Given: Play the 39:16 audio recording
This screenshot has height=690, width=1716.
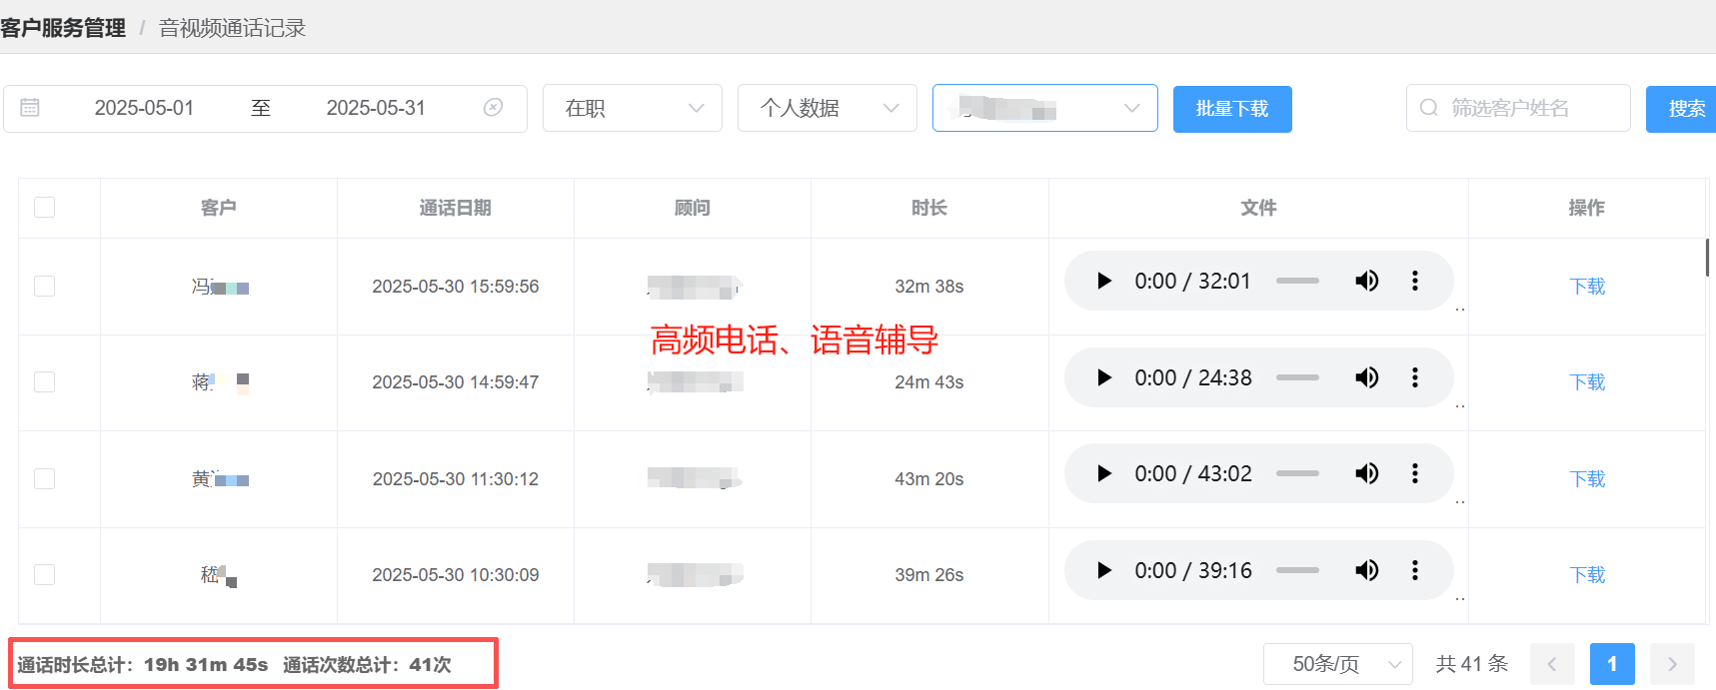Looking at the screenshot, I should click(1103, 570).
